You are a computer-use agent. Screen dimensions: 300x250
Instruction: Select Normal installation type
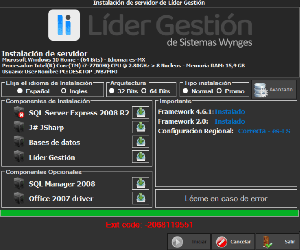(x=186, y=91)
